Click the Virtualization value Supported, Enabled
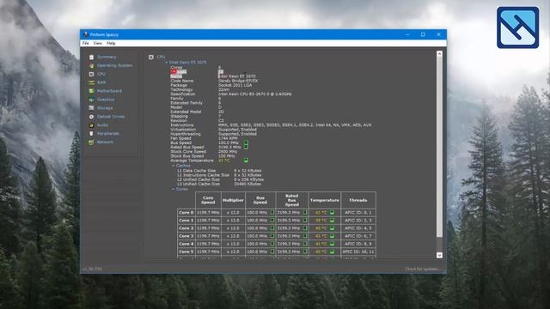Viewport: 550px width, 309px height. (x=237, y=130)
